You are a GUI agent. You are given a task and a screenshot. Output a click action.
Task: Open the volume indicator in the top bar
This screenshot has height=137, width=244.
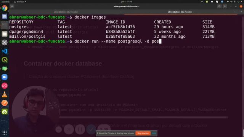coord(231,2)
